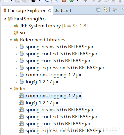124x135 pixels.
Task: Expand log4j jar under Referenced Libraries
Action: [16, 82]
